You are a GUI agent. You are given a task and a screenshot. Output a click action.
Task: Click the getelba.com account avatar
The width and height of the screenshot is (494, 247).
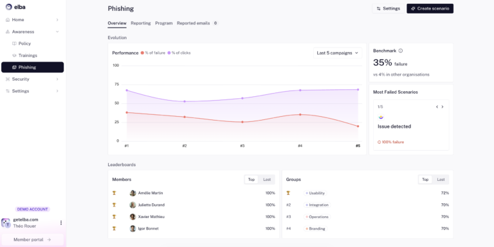pyautogui.click(x=6, y=223)
